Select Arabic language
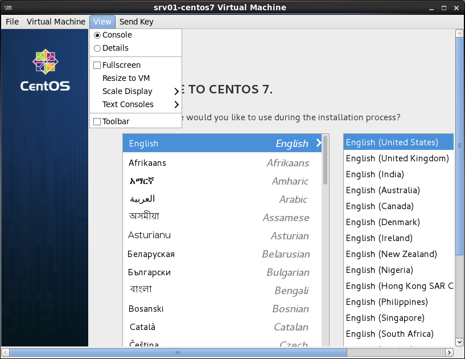The height and width of the screenshot is (359, 465). click(x=222, y=199)
